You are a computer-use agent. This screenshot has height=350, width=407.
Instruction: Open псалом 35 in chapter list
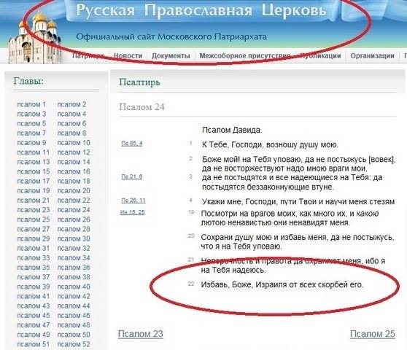pos(34,268)
